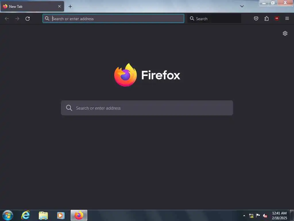Close the New Tab tab
294x221 pixels.
pos(59,6)
